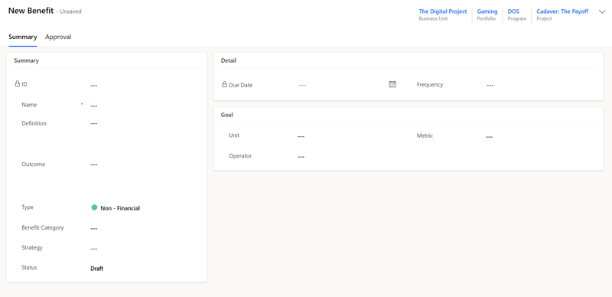The height and width of the screenshot is (297, 612).
Task: Open the Frequency field dropdown
Action: pyautogui.click(x=541, y=85)
